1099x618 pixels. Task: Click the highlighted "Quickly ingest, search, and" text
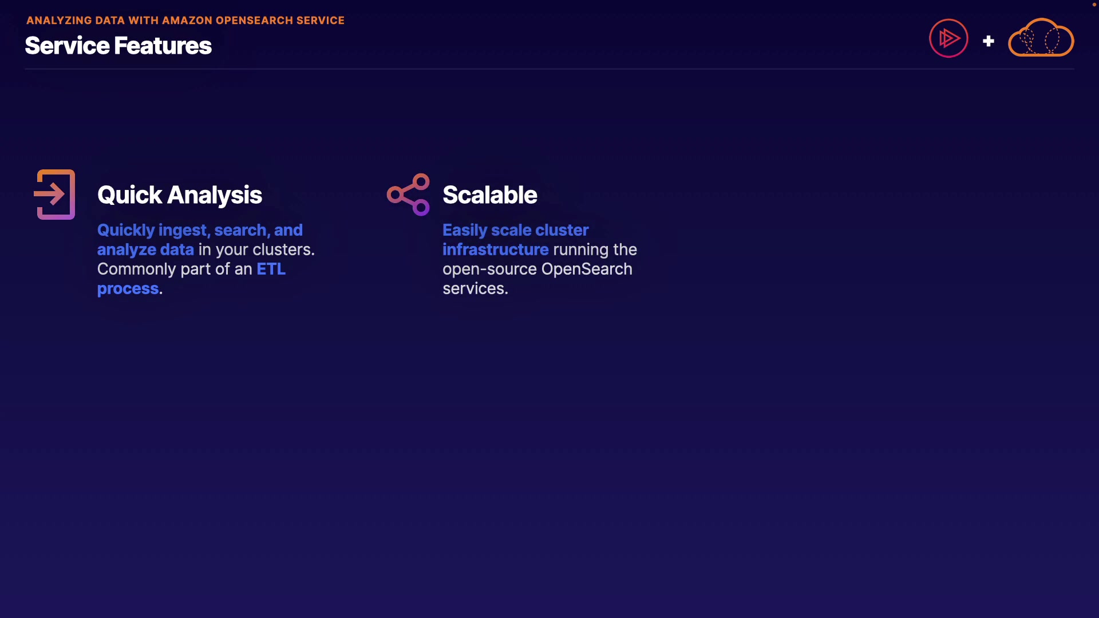200,230
